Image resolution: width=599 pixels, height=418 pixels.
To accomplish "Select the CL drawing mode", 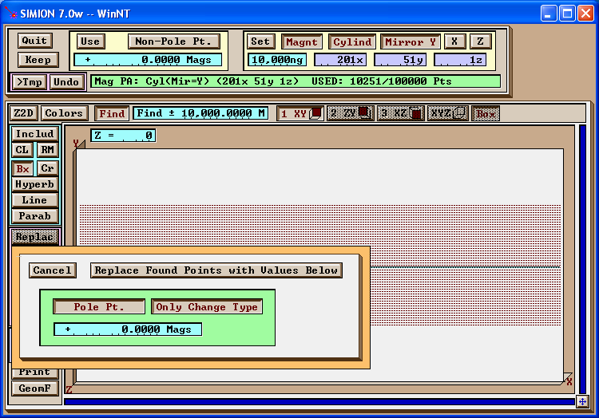I will coord(22,149).
